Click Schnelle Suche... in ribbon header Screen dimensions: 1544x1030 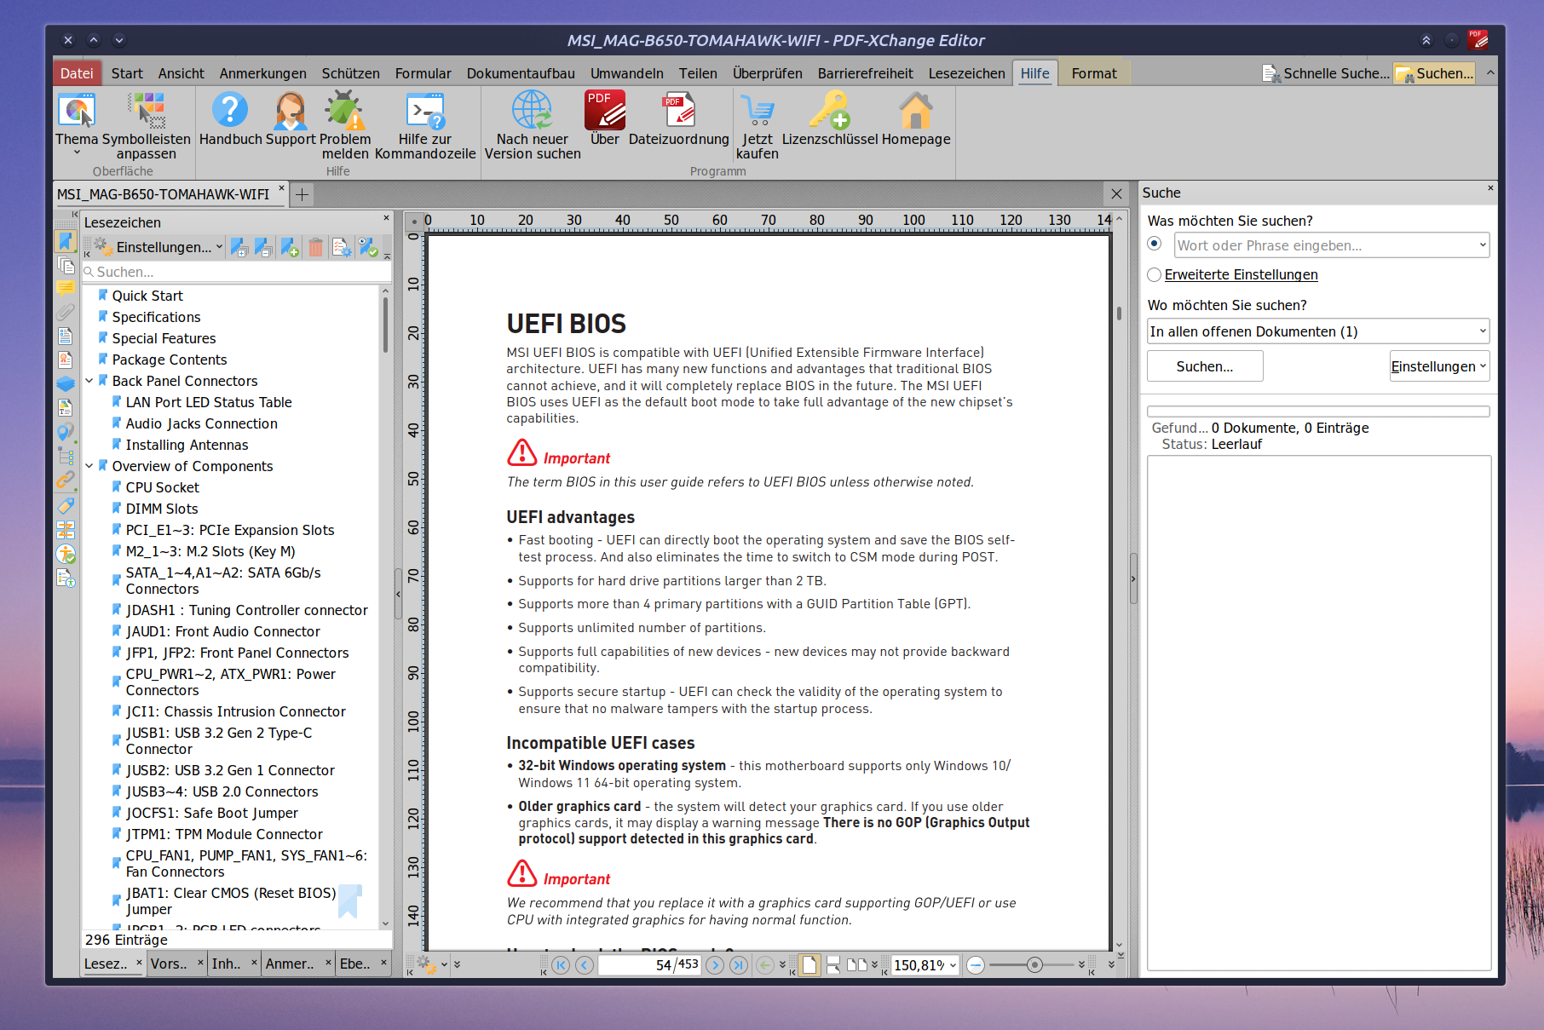[x=1326, y=73]
